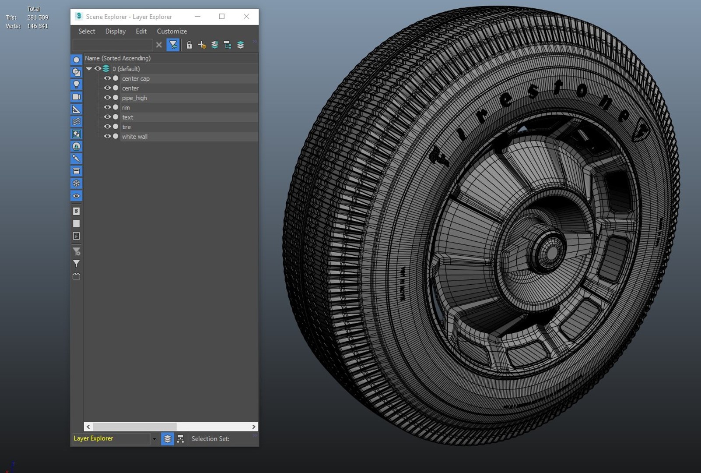Click the add to active layer icon
This screenshot has width=701, height=473.
[215, 45]
